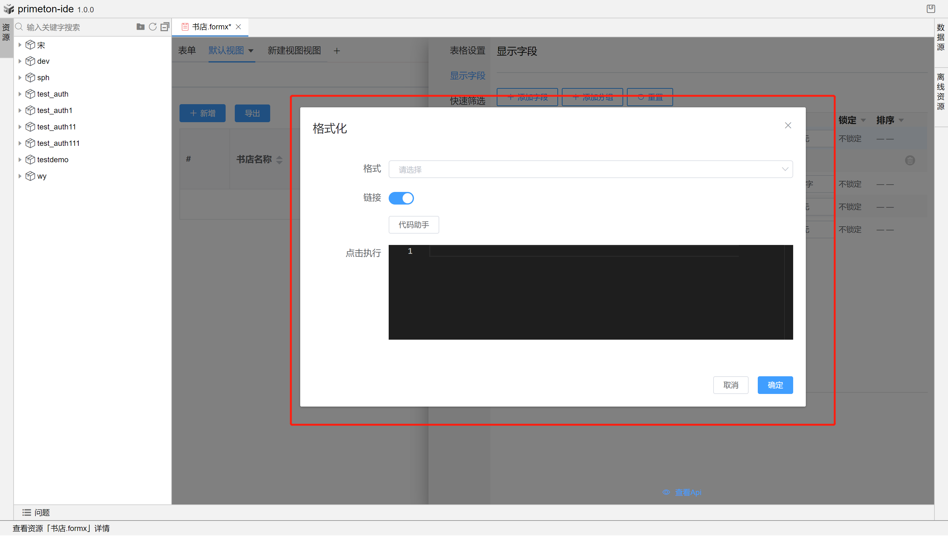This screenshot has width=948, height=536.
Task: Expand the test_auth11 tree node
Action: coord(20,127)
